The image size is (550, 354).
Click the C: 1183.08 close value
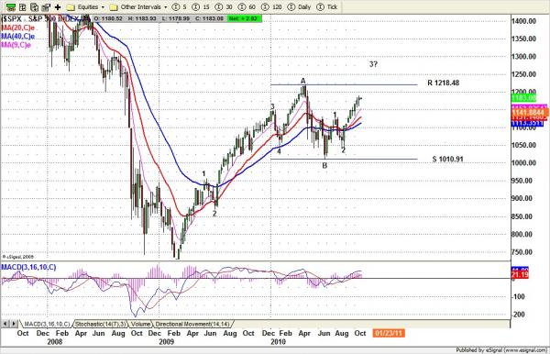tap(209, 18)
